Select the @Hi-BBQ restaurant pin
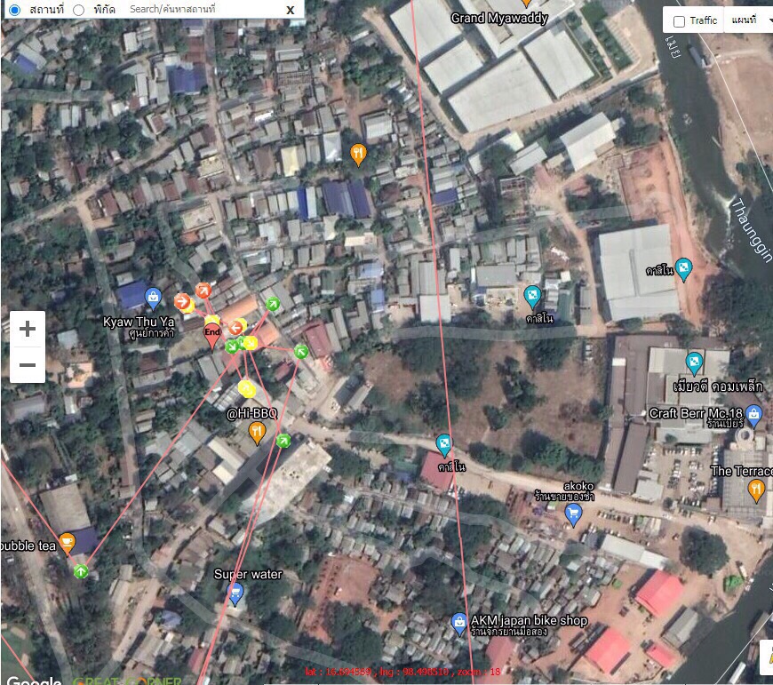 [x=257, y=434]
